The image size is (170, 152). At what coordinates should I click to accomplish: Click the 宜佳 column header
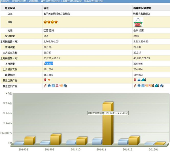click(x=46, y=8)
